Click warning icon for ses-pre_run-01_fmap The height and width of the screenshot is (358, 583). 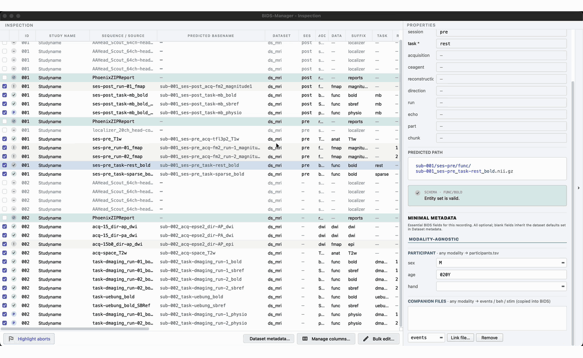coord(14,148)
